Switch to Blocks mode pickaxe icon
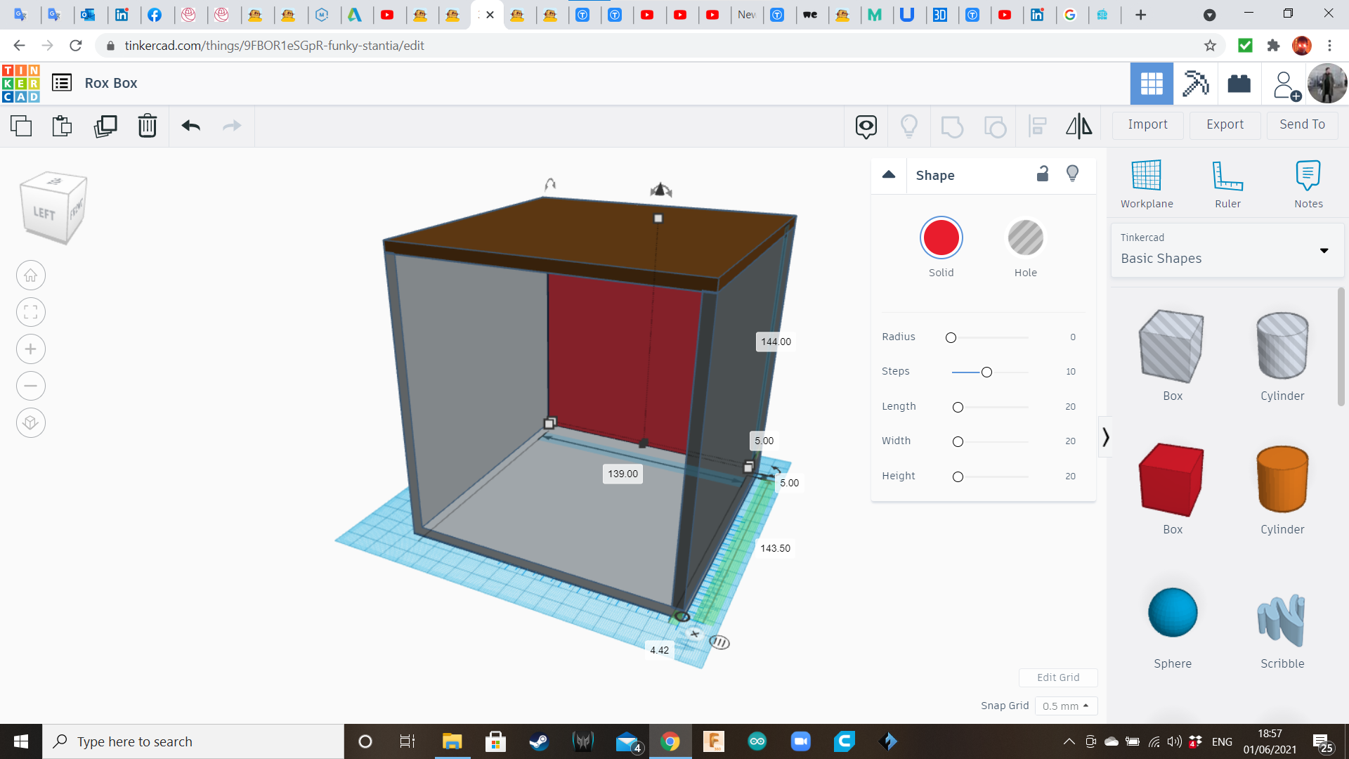The image size is (1349, 759). (x=1195, y=84)
